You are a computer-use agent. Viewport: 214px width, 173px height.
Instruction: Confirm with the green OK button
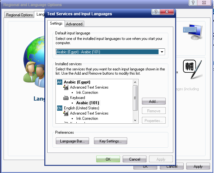[108, 159]
